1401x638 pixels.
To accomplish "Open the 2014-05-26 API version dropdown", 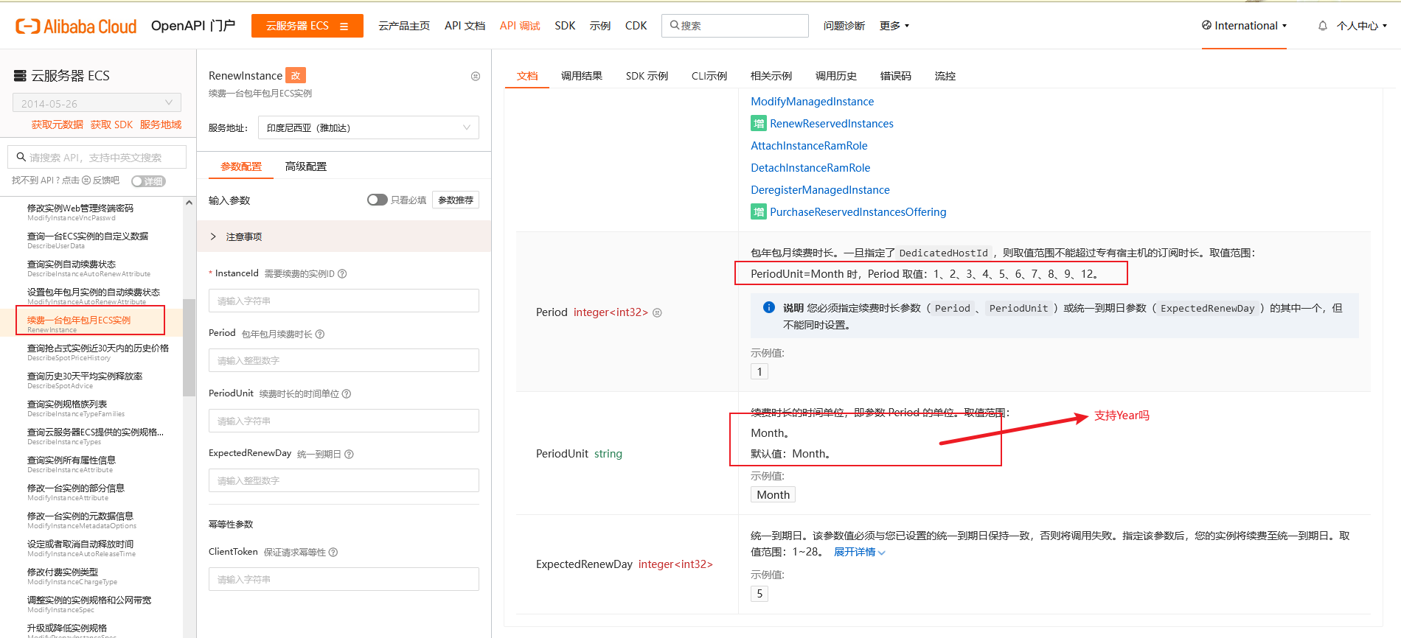I will [97, 103].
